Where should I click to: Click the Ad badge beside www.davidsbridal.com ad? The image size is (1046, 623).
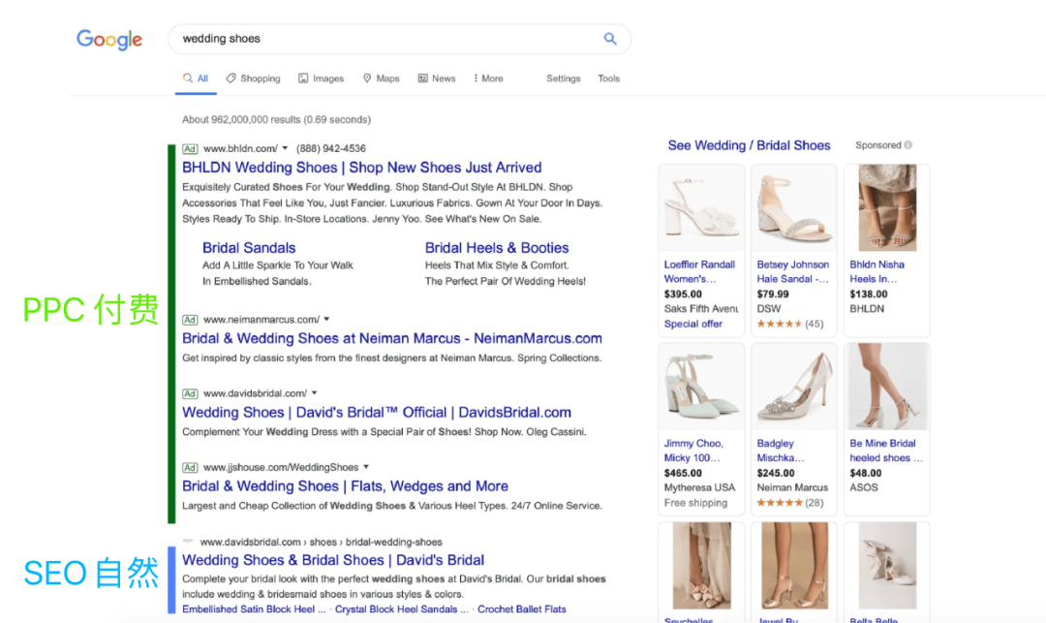click(190, 393)
